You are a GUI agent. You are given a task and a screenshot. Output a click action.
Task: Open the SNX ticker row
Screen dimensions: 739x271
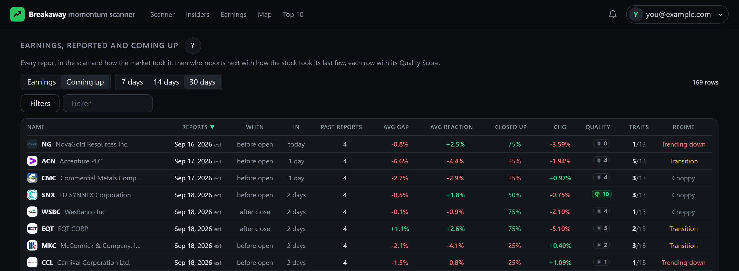tap(369, 195)
